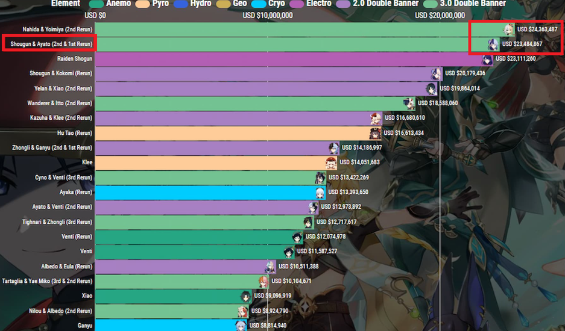
Task: Click the Ayaka (Rerun) bar character icon
Action: click(320, 193)
